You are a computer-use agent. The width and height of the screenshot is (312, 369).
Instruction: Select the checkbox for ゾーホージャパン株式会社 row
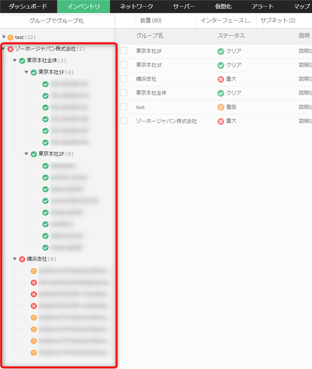click(124, 120)
